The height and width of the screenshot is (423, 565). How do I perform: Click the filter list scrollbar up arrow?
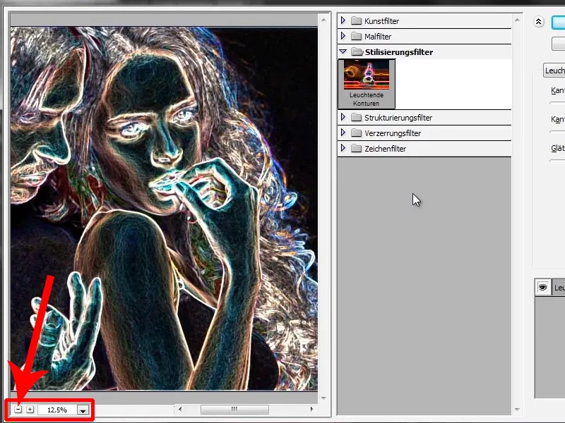[x=517, y=20]
